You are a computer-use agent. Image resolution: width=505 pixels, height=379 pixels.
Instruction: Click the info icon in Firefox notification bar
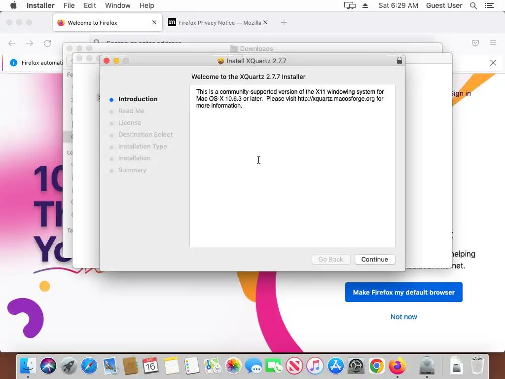(13, 63)
